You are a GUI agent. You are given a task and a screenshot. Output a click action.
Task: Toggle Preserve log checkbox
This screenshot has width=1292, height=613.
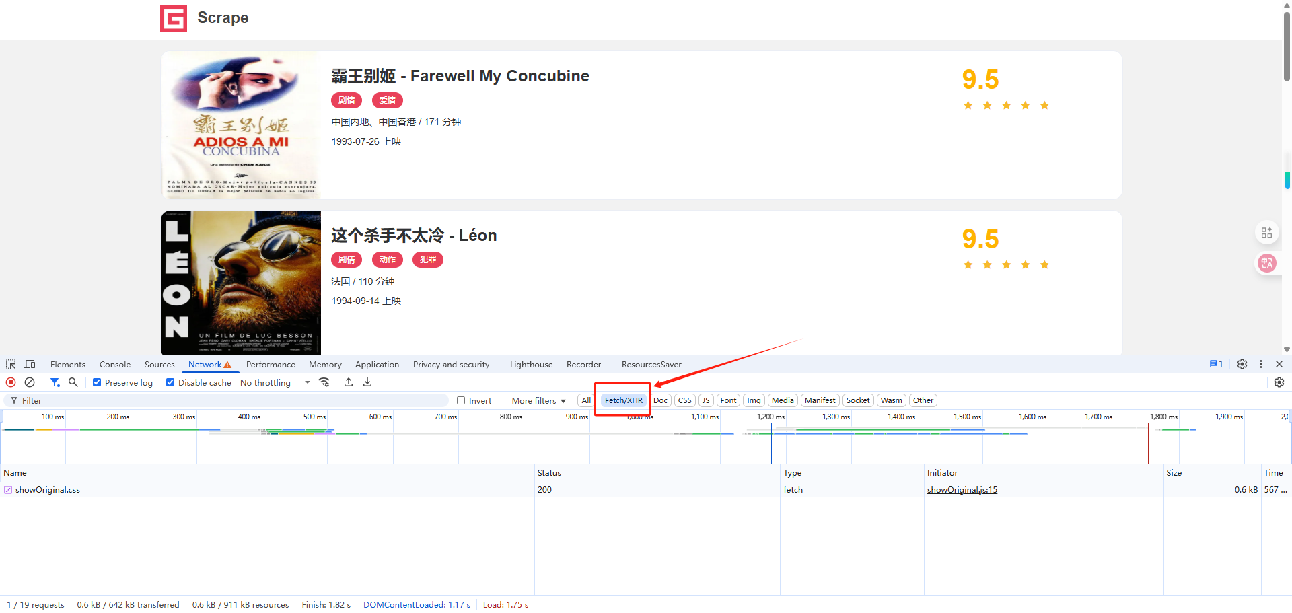pyautogui.click(x=97, y=382)
